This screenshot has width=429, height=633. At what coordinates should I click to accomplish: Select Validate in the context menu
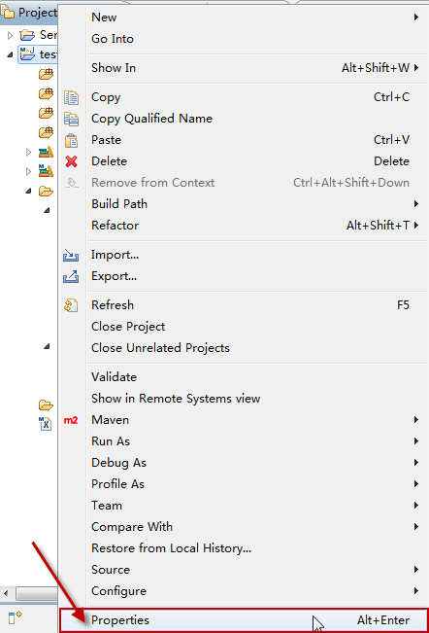[x=114, y=377]
